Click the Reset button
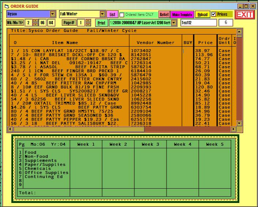This screenshot has height=207, width=258. point(164,15)
